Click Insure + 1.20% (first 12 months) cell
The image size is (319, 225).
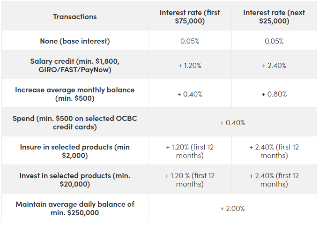[x=190, y=151]
